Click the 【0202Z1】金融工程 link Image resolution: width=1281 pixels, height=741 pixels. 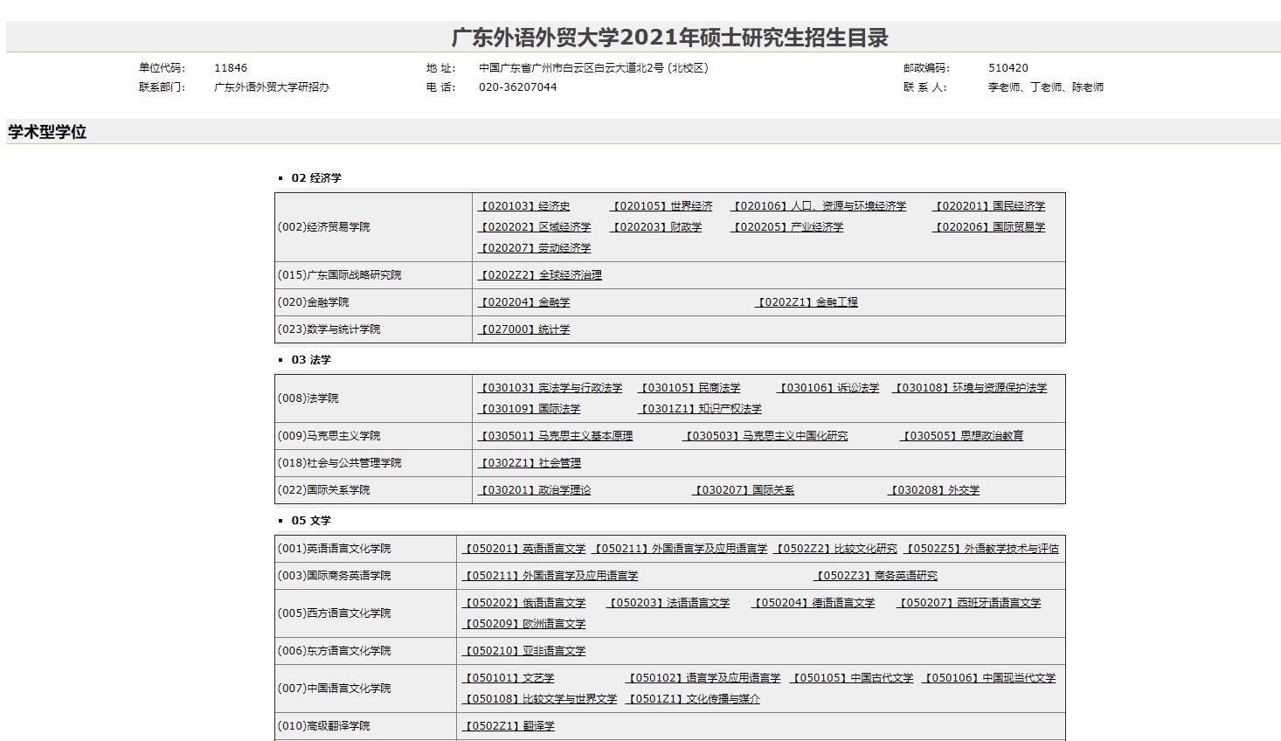tap(806, 302)
